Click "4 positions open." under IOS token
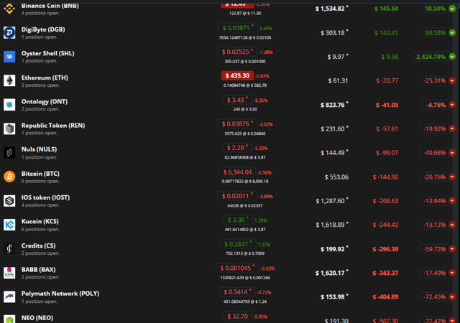460x323 pixels. (x=40, y=205)
